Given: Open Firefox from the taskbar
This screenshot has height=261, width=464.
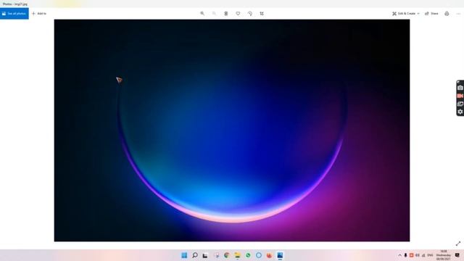Looking at the screenshot, I should click(269, 255).
